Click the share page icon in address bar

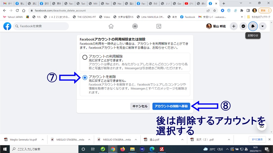(208, 11)
